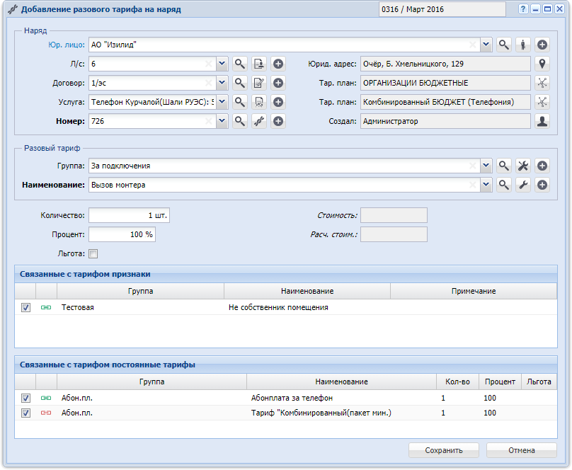Add new tariff group plus icon
The image size is (572, 470).
542,166
